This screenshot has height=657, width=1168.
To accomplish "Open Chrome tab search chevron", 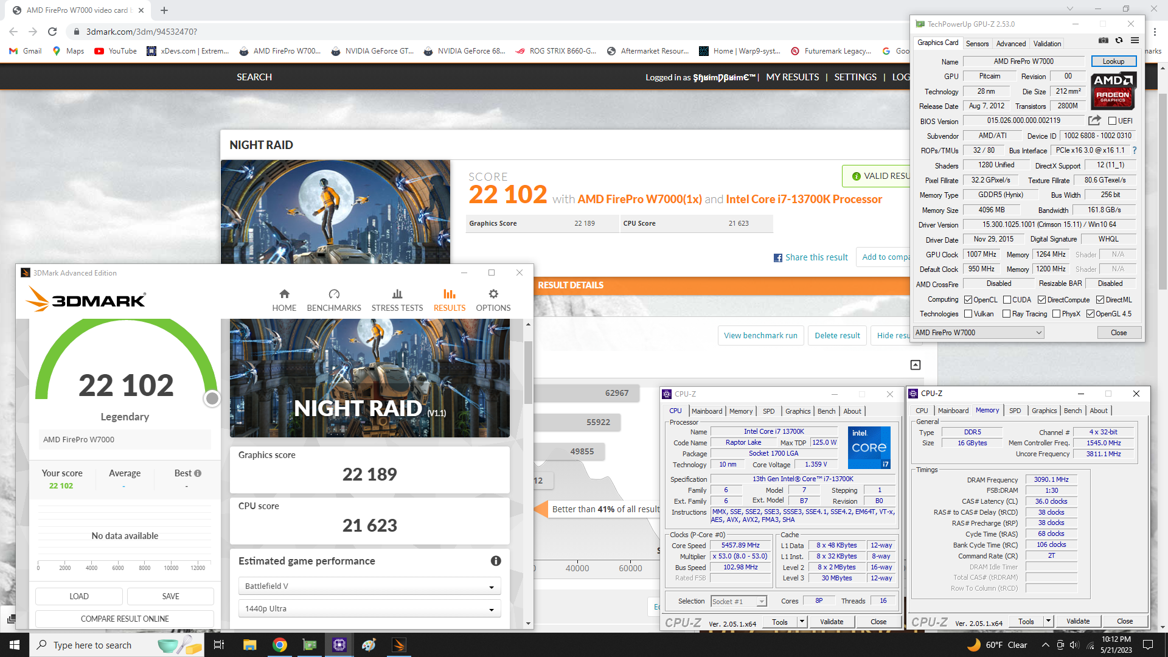I will point(1070,9).
